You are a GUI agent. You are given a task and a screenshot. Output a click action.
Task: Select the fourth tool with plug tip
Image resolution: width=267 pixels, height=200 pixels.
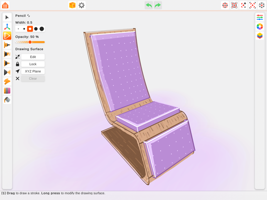coord(7,45)
